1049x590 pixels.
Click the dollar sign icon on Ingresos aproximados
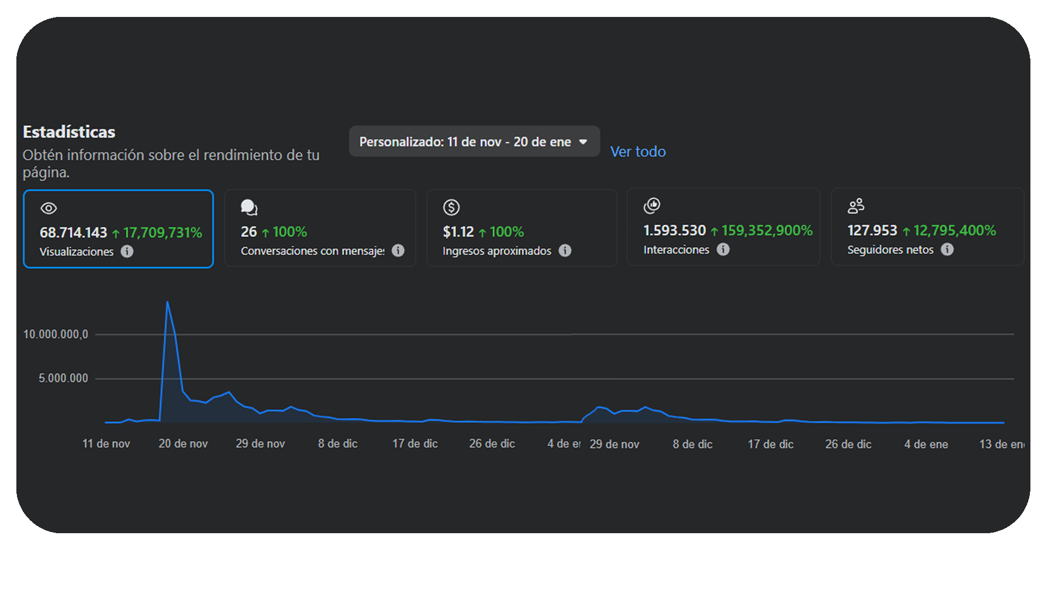point(451,207)
